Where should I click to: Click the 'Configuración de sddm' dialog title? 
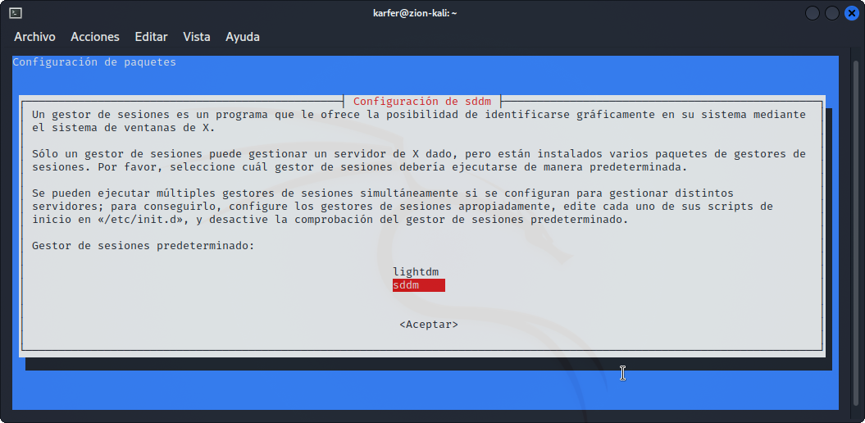click(x=421, y=102)
